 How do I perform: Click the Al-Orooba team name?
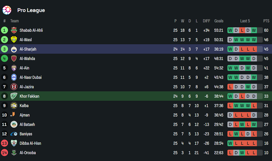pos(28,153)
